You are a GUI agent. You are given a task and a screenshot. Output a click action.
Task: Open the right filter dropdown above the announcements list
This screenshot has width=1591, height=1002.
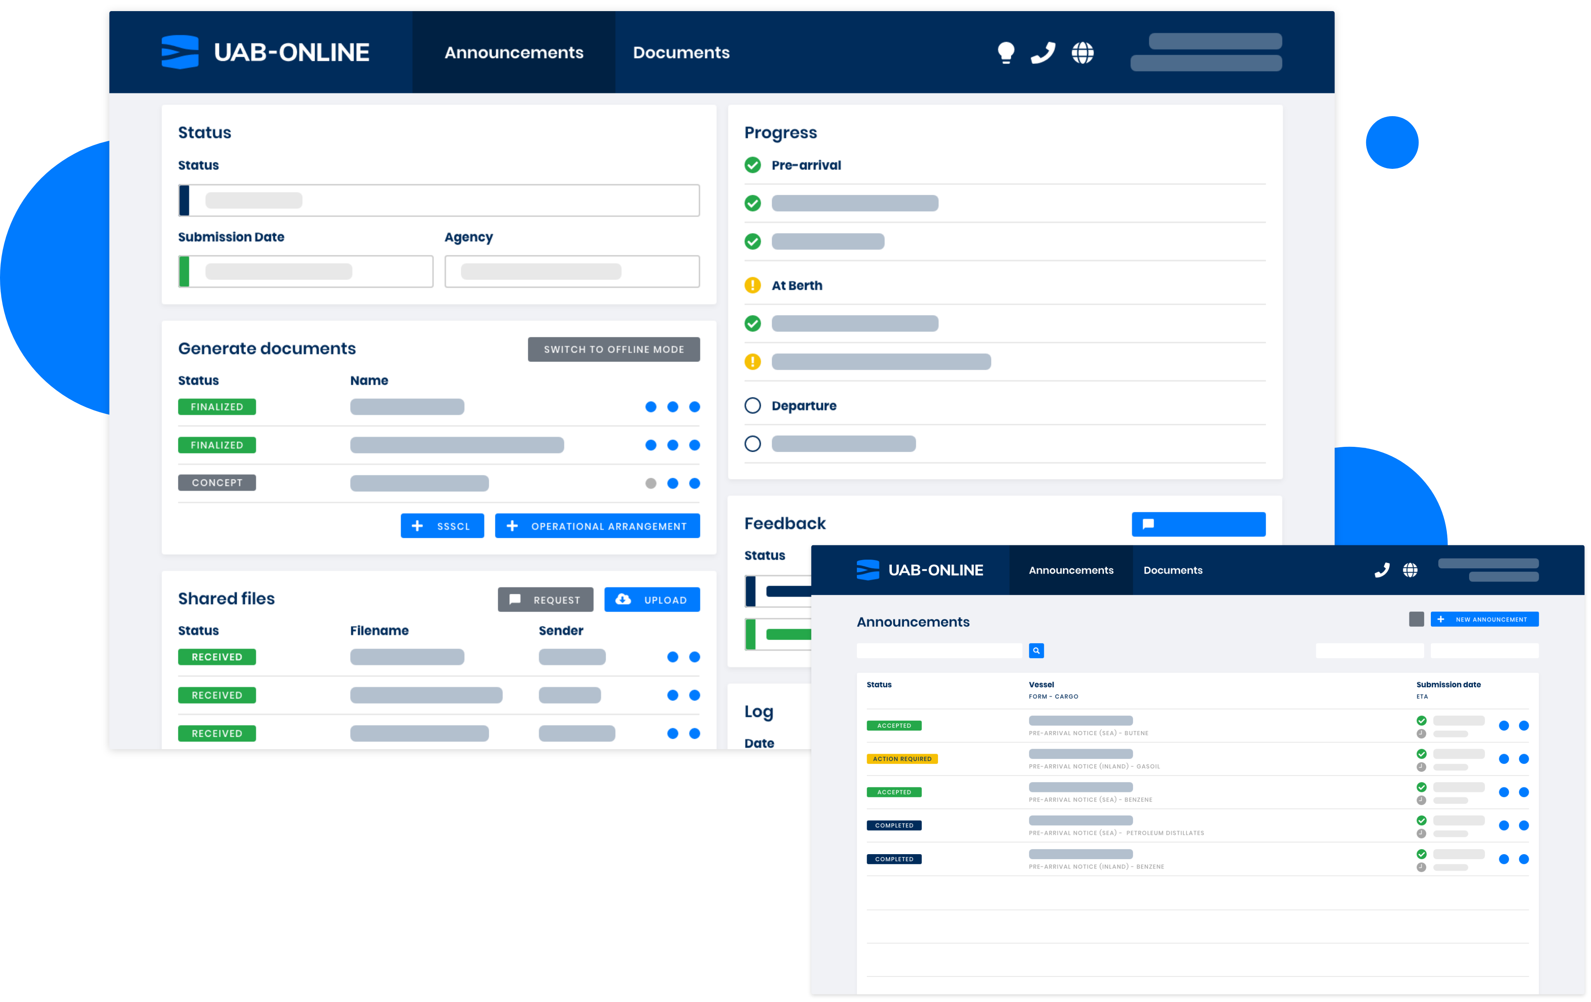[x=1485, y=651]
